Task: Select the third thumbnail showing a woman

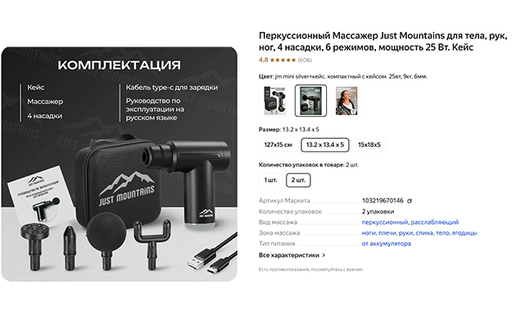Action: pyautogui.click(x=346, y=101)
